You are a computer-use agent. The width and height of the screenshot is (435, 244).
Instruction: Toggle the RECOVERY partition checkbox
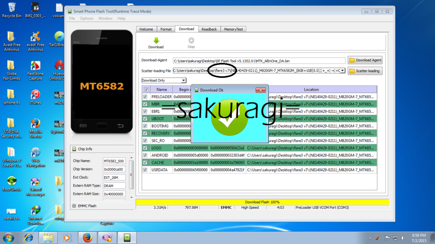click(x=146, y=133)
